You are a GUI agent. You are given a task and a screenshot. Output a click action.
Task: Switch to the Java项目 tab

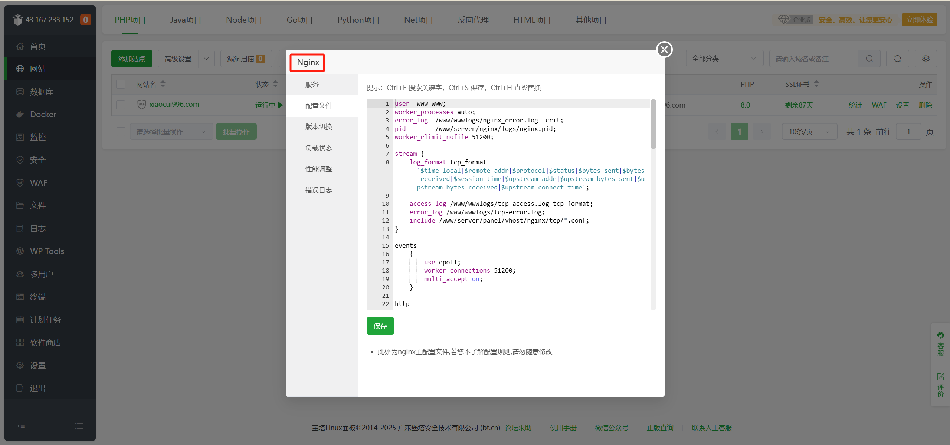click(186, 20)
